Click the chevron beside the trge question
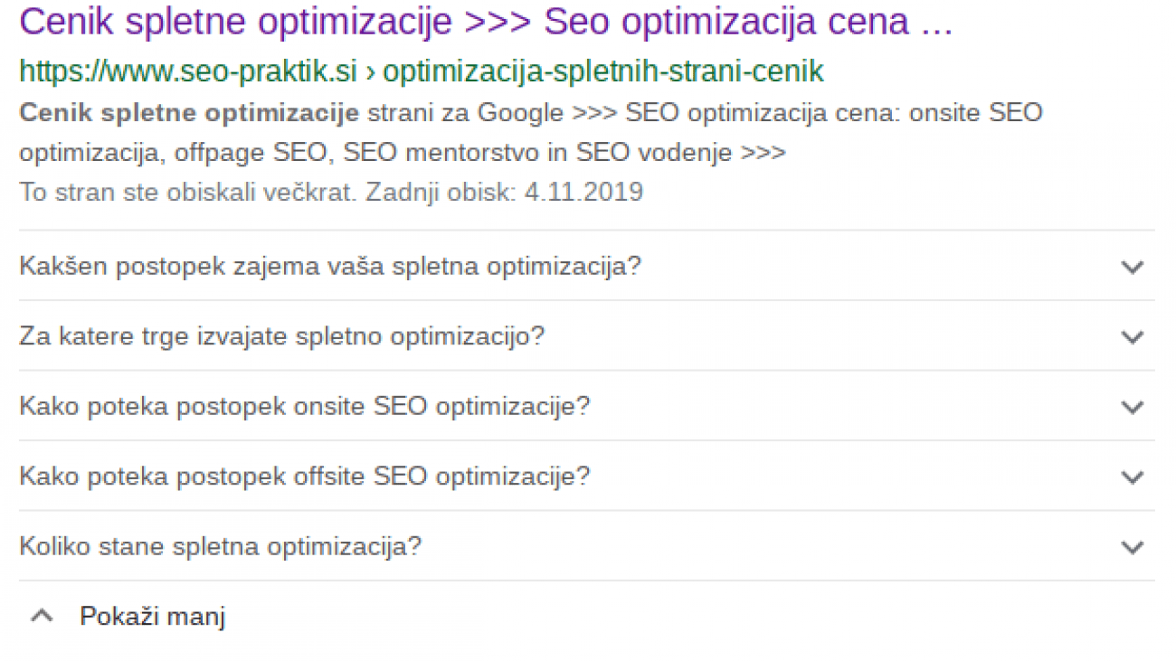1176x661 pixels. [1132, 337]
